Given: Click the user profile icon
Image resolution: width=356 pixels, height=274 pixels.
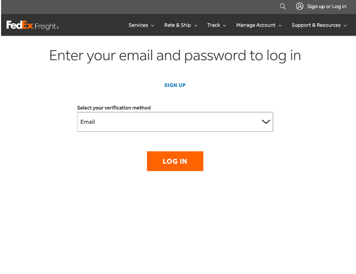Looking at the screenshot, I should (300, 6).
